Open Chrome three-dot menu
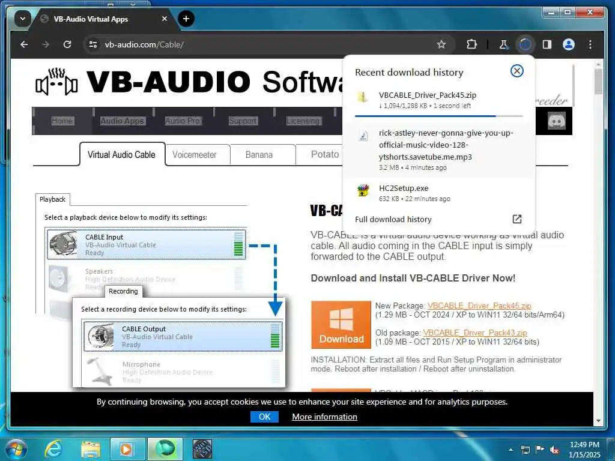Screen dimensions: 615x461 (x=590, y=44)
